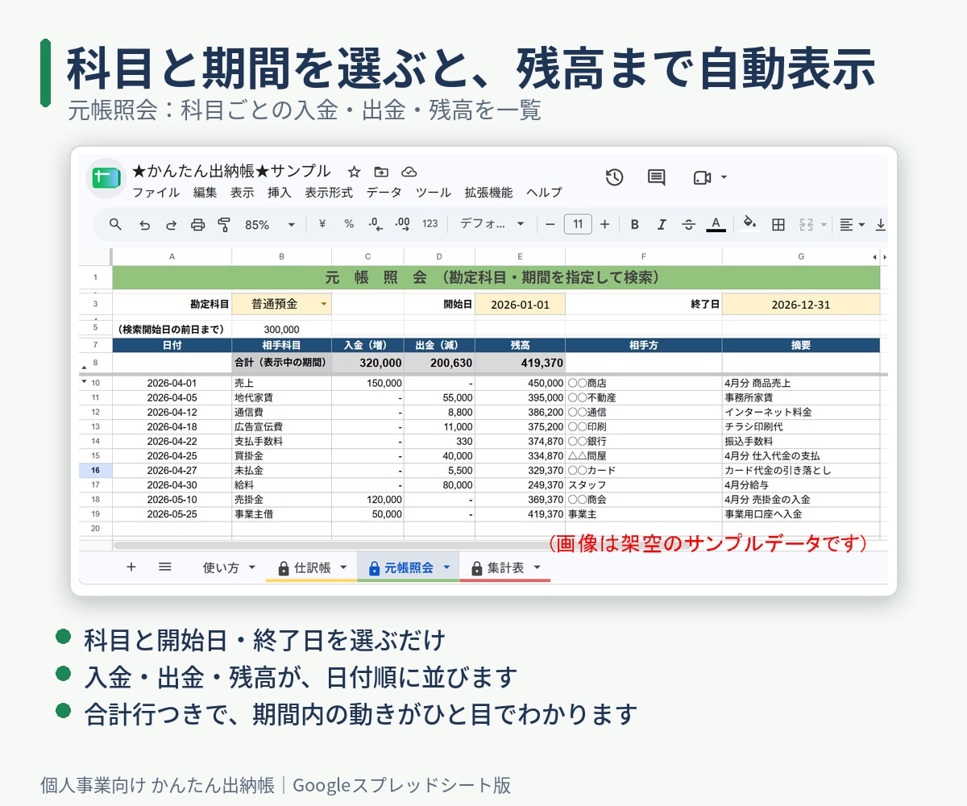Open the 表示 menu
The width and height of the screenshot is (967, 806).
[242, 193]
